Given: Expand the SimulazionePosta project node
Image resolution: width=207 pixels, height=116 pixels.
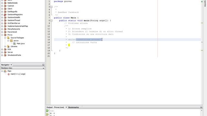Looking at the screenshot, I should coord(2,55).
